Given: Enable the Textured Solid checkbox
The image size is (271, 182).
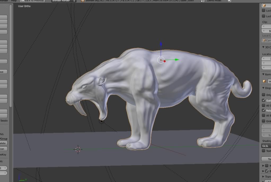Looking at the screenshot, I should coord(264,151).
